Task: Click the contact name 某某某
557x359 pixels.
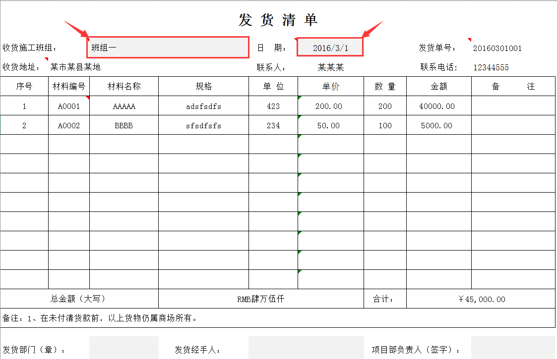Action: [x=331, y=67]
